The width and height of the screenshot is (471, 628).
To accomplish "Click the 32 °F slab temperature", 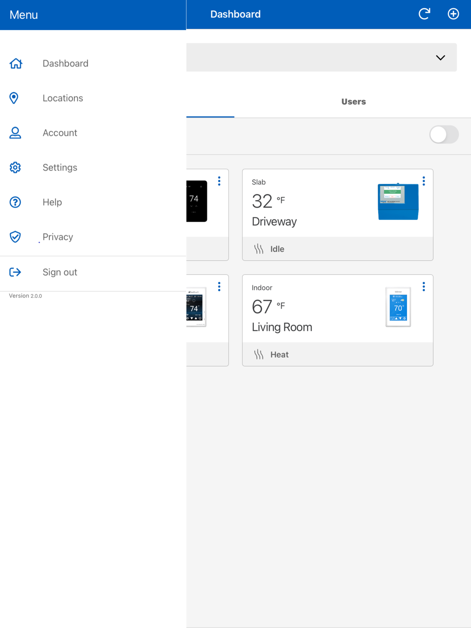I will click(268, 201).
